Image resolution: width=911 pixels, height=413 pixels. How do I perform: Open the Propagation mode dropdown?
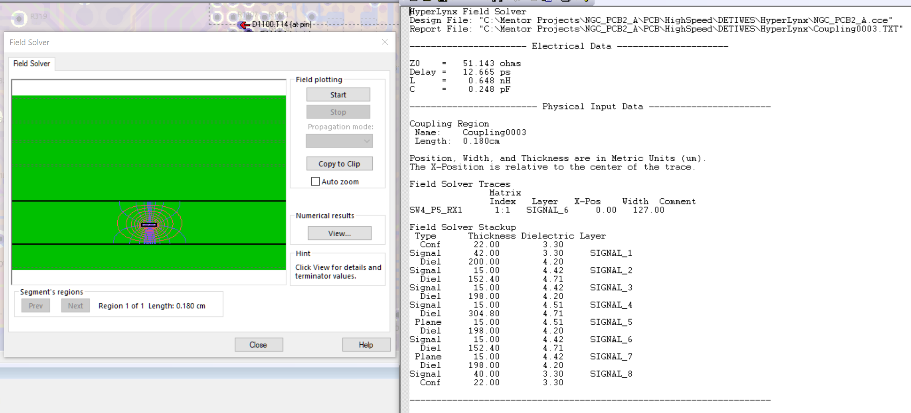pos(339,141)
